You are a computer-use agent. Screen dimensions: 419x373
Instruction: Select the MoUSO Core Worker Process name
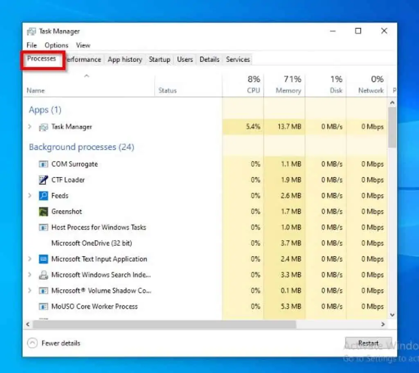(x=95, y=306)
